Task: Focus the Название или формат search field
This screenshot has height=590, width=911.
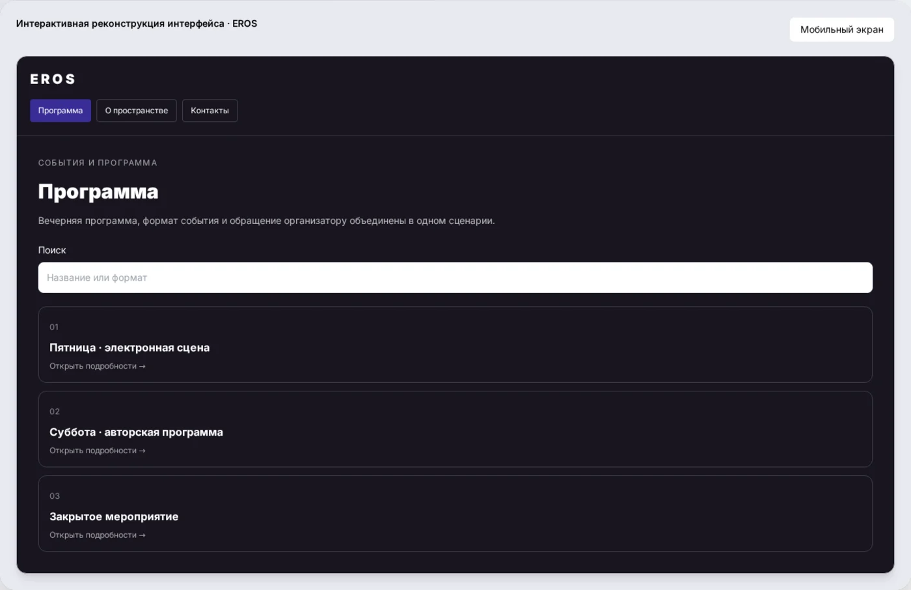Action: pyautogui.click(x=455, y=277)
